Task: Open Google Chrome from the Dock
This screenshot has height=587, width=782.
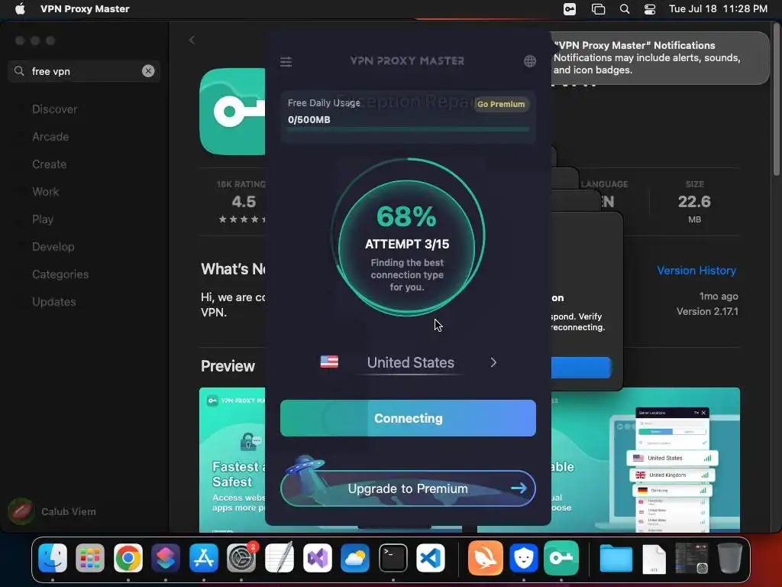Action: [128, 557]
